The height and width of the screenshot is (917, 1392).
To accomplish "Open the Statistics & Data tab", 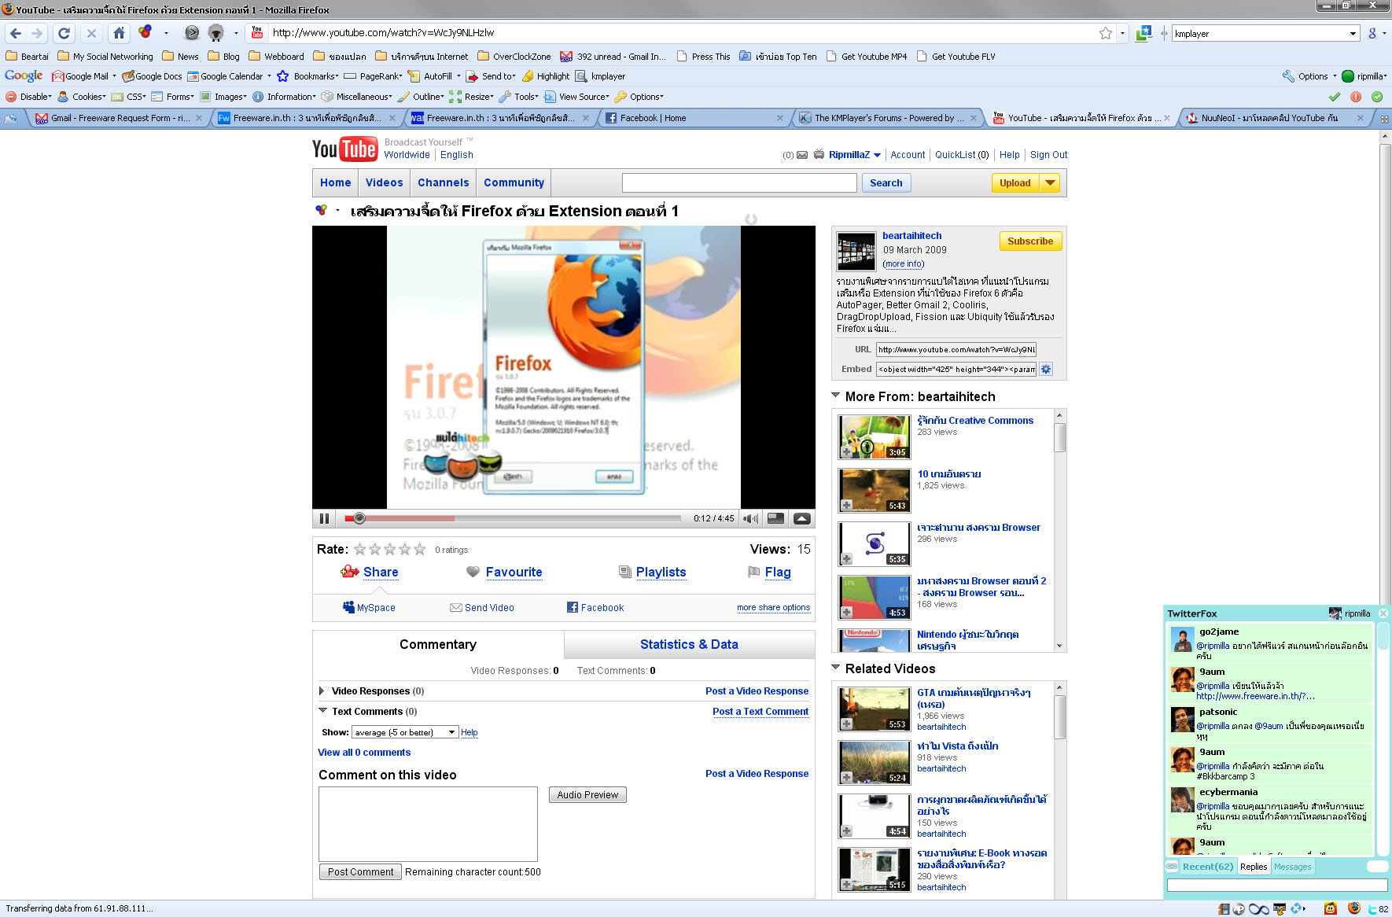I will (x=689, y=644).
